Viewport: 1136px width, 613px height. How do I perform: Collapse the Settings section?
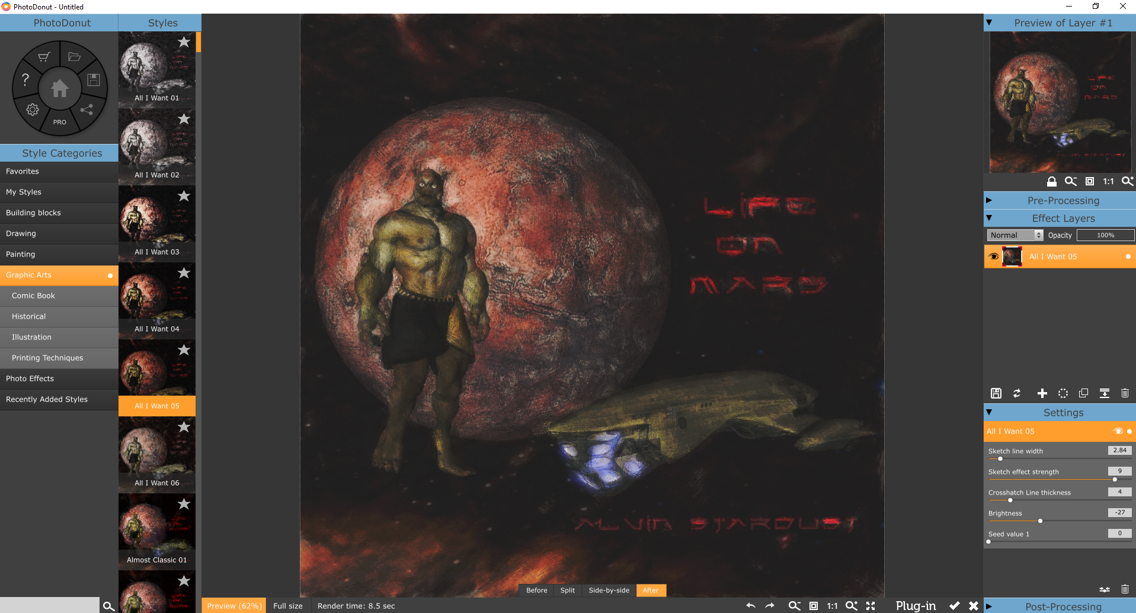988,412
